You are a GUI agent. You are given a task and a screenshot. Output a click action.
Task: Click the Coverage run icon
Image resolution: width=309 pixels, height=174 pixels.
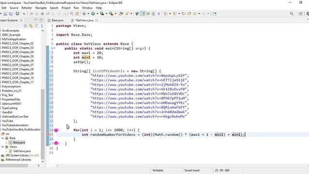tap(102, 14)
